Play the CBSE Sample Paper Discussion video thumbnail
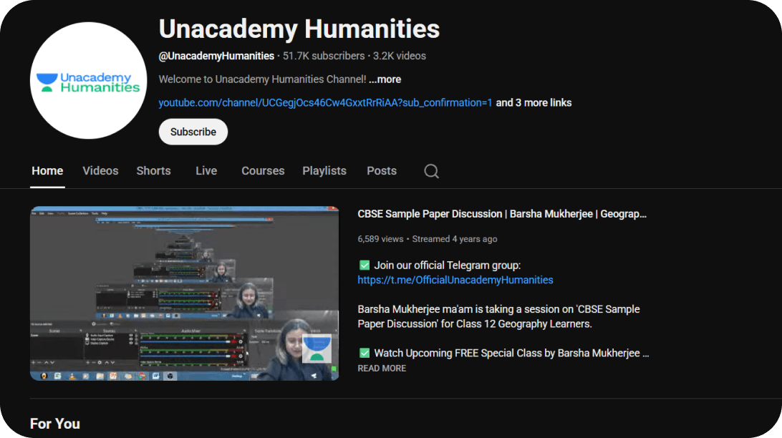782x438 pixels. 185,293
